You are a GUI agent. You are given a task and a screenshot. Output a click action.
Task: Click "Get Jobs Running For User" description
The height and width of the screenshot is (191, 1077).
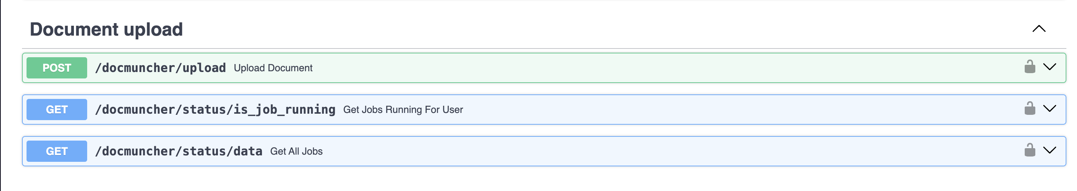(402, 110)
